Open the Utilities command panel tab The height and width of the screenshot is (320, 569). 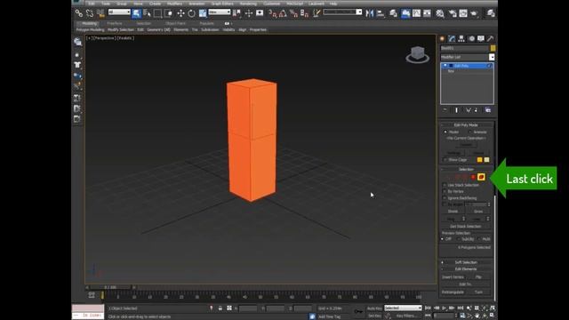[490, 38]
